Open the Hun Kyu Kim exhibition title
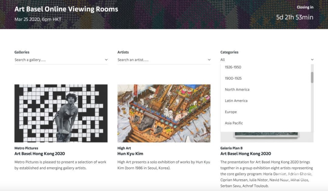Image resolution: width=328 pixels, height=191 pixels. (x=130, y=154)
